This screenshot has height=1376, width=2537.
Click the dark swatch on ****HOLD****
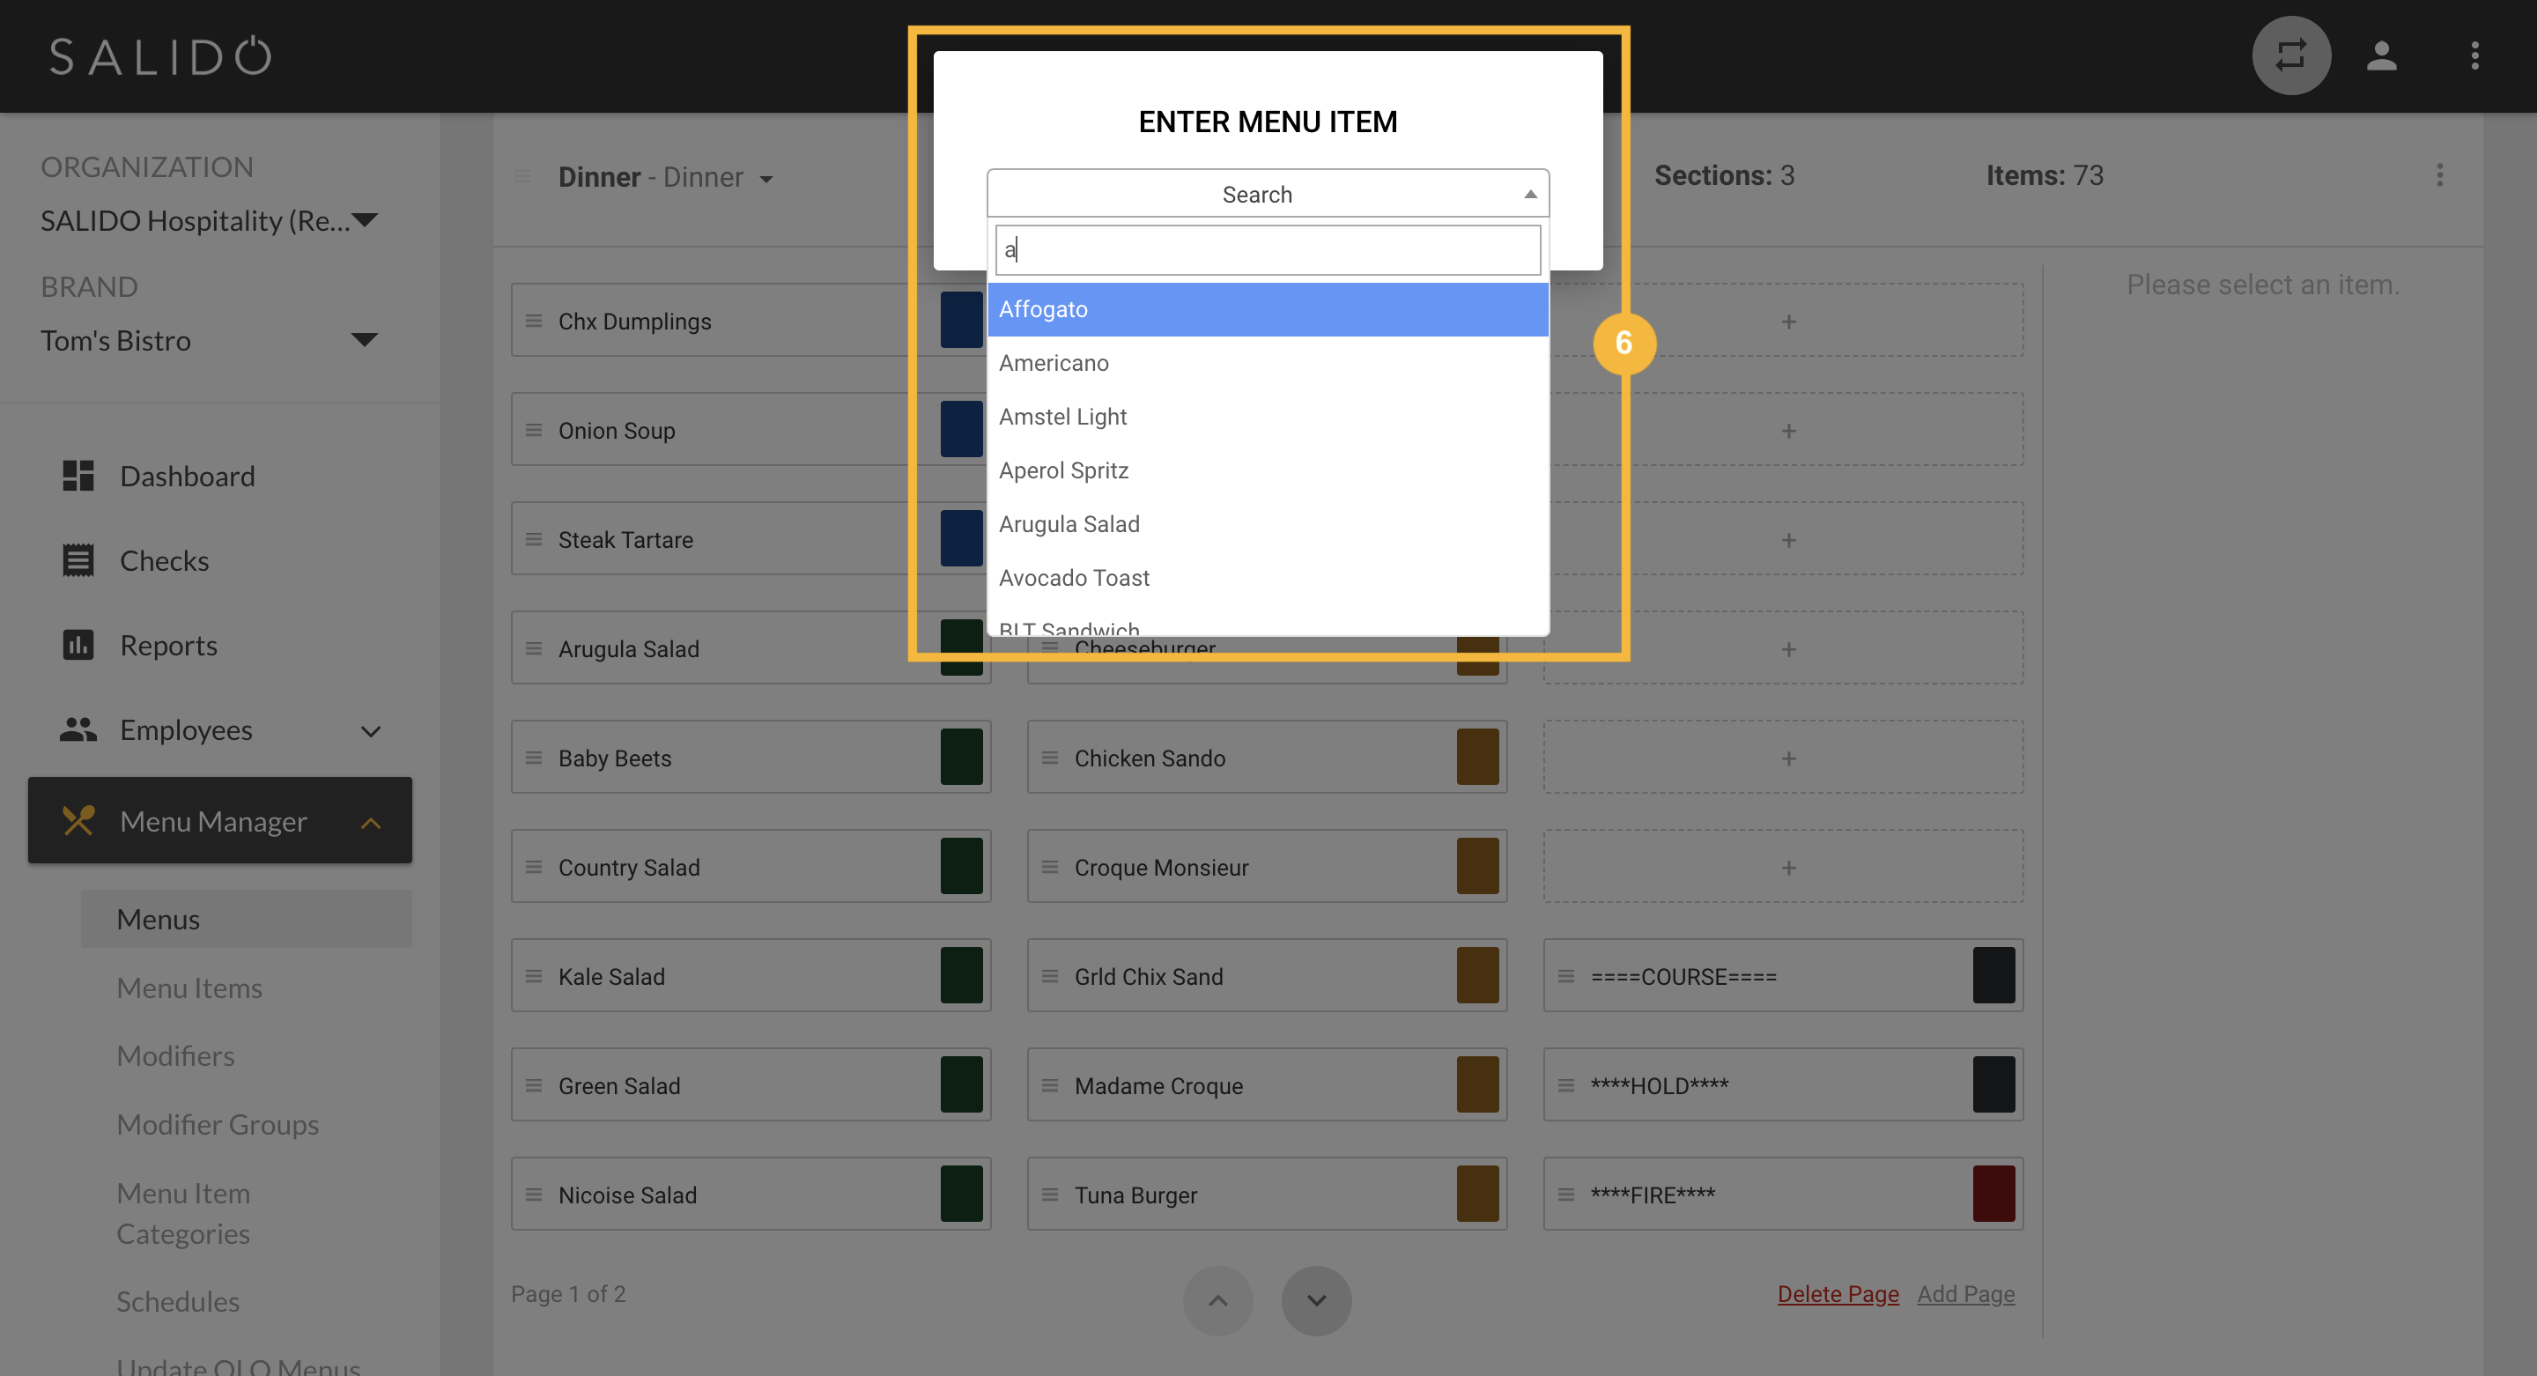tap(1993, 1084)
